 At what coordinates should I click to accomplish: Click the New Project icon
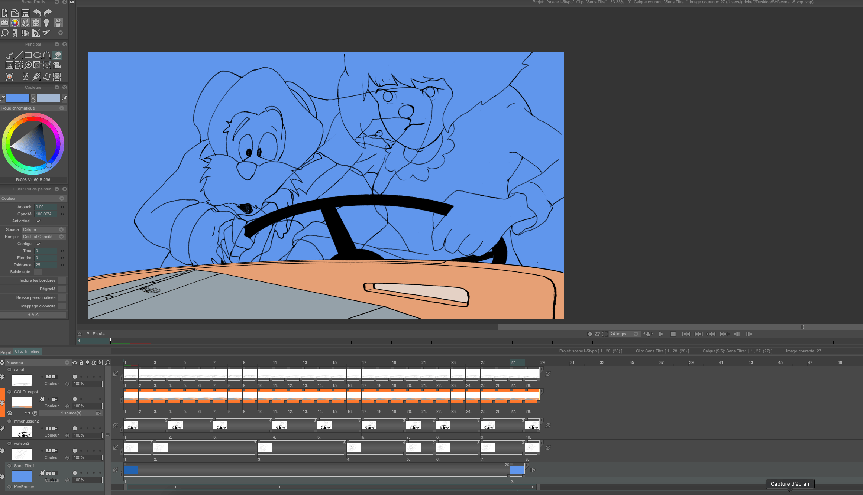(x=5, y=13)
